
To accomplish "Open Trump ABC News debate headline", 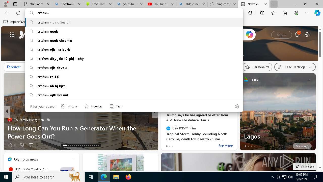I will click(197, 118).
